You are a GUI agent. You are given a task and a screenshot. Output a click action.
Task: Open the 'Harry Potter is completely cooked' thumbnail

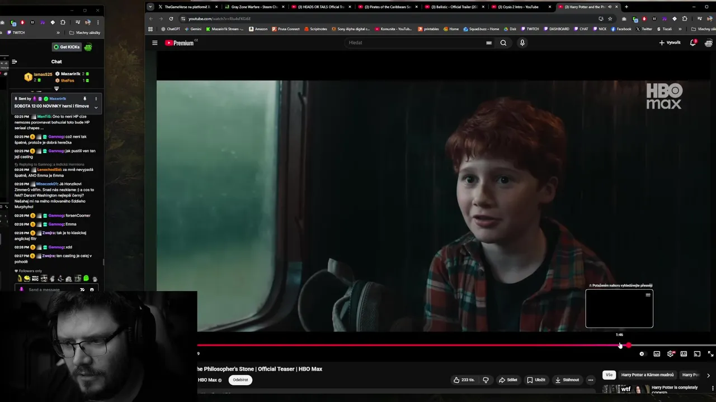click(625, 389)
